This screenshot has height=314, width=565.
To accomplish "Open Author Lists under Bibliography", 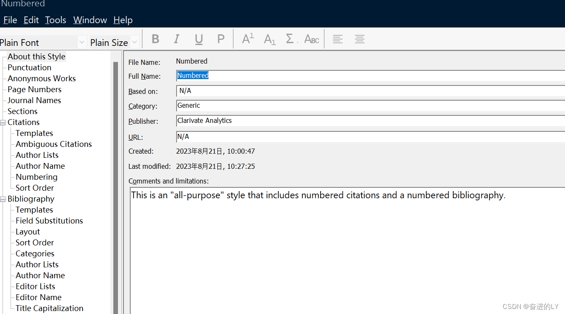I will coord(37,264).
